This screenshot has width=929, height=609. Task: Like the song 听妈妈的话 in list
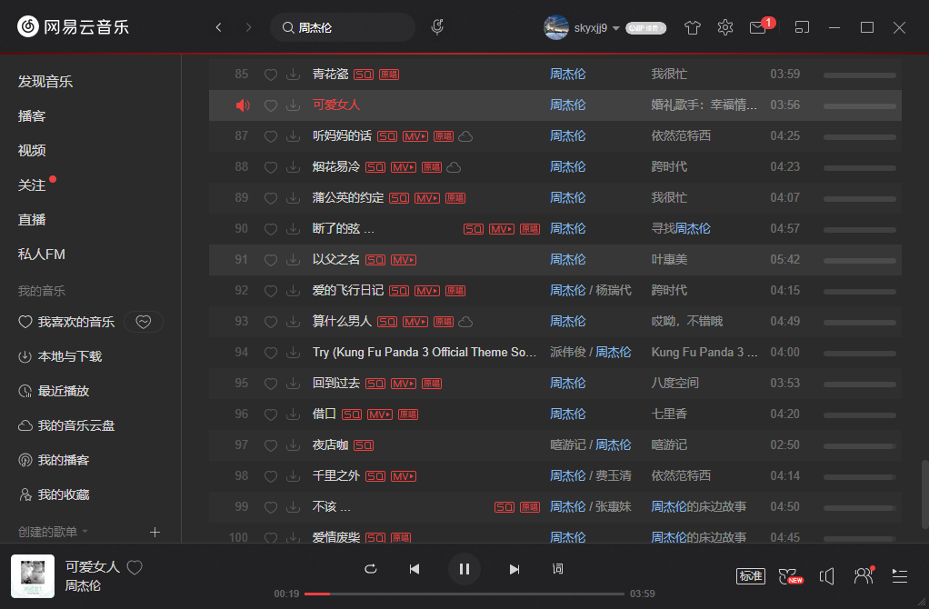271,136
